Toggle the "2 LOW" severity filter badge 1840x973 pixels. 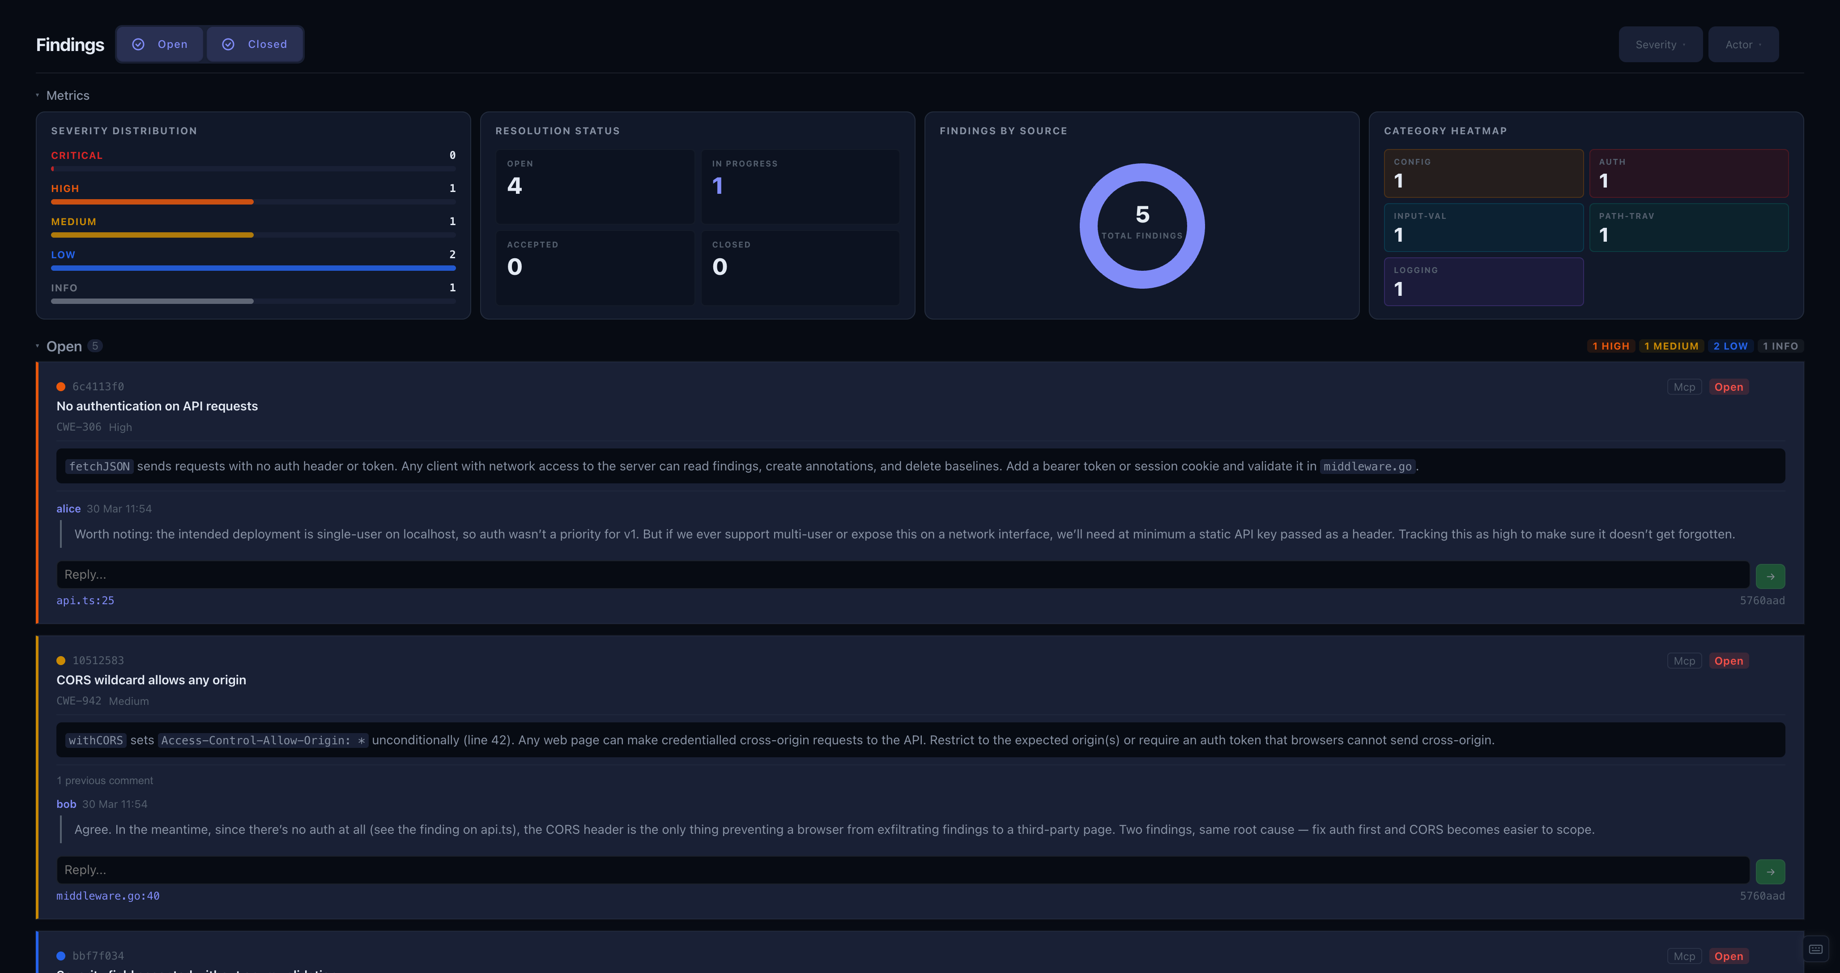point(1730,346)
